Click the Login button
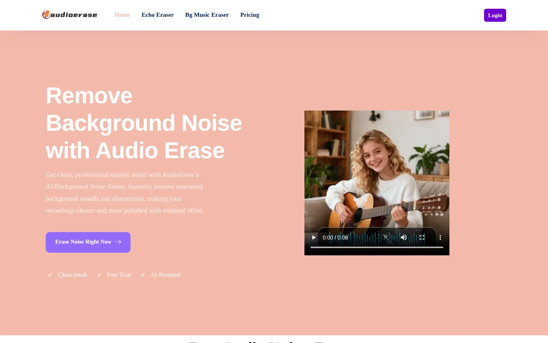 [495, 15]
